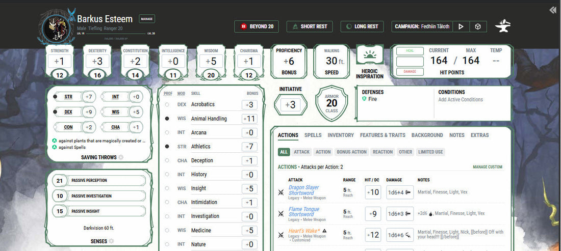The height and width of the screenshot is (251, 561).
Task: Click the warning triangle beside Heart's Wake
Action: pos(324,231)
